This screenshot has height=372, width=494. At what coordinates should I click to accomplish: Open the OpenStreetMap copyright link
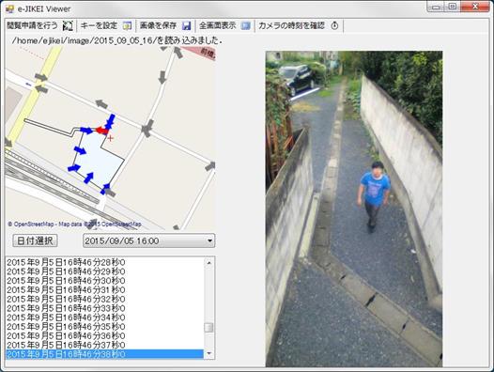(74, 225)
